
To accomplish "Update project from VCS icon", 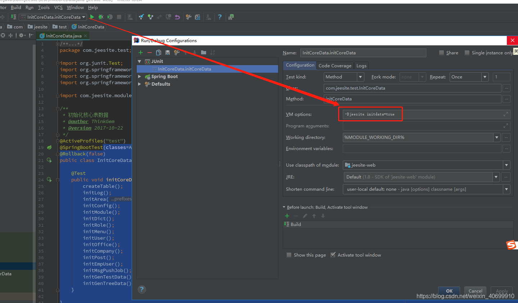I will click(x=141, y=17).
